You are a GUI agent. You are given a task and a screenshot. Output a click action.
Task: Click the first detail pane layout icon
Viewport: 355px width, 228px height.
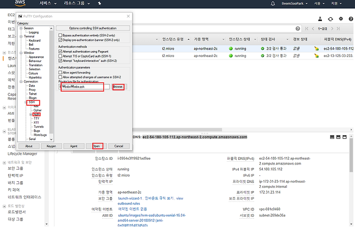[332, 137]
